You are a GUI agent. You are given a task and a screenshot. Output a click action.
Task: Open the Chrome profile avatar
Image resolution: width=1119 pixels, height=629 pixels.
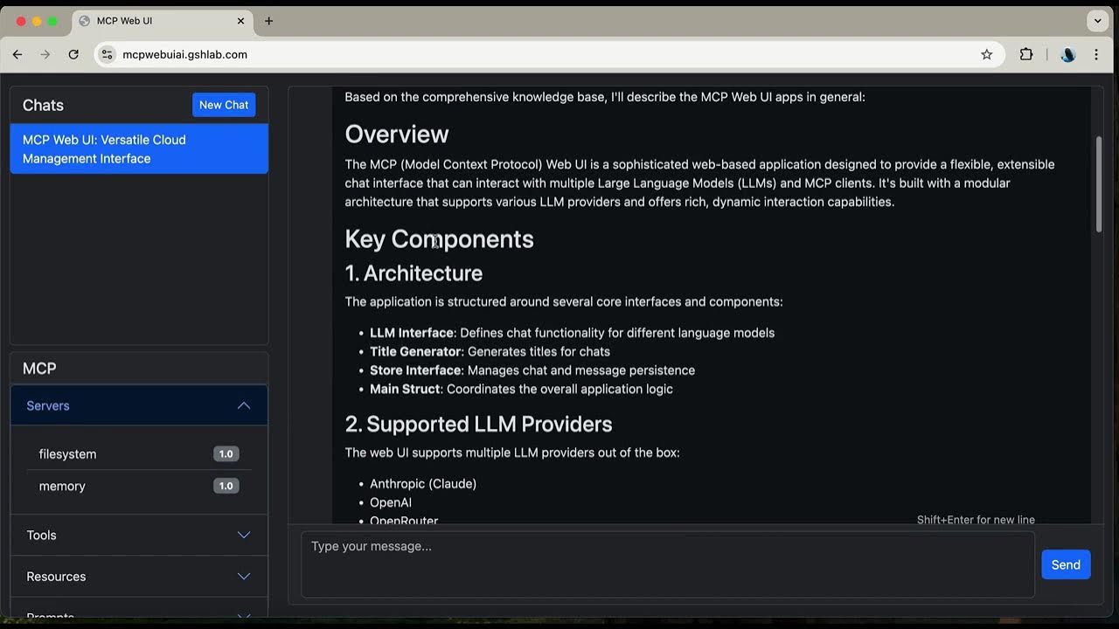coord(1067,54)
